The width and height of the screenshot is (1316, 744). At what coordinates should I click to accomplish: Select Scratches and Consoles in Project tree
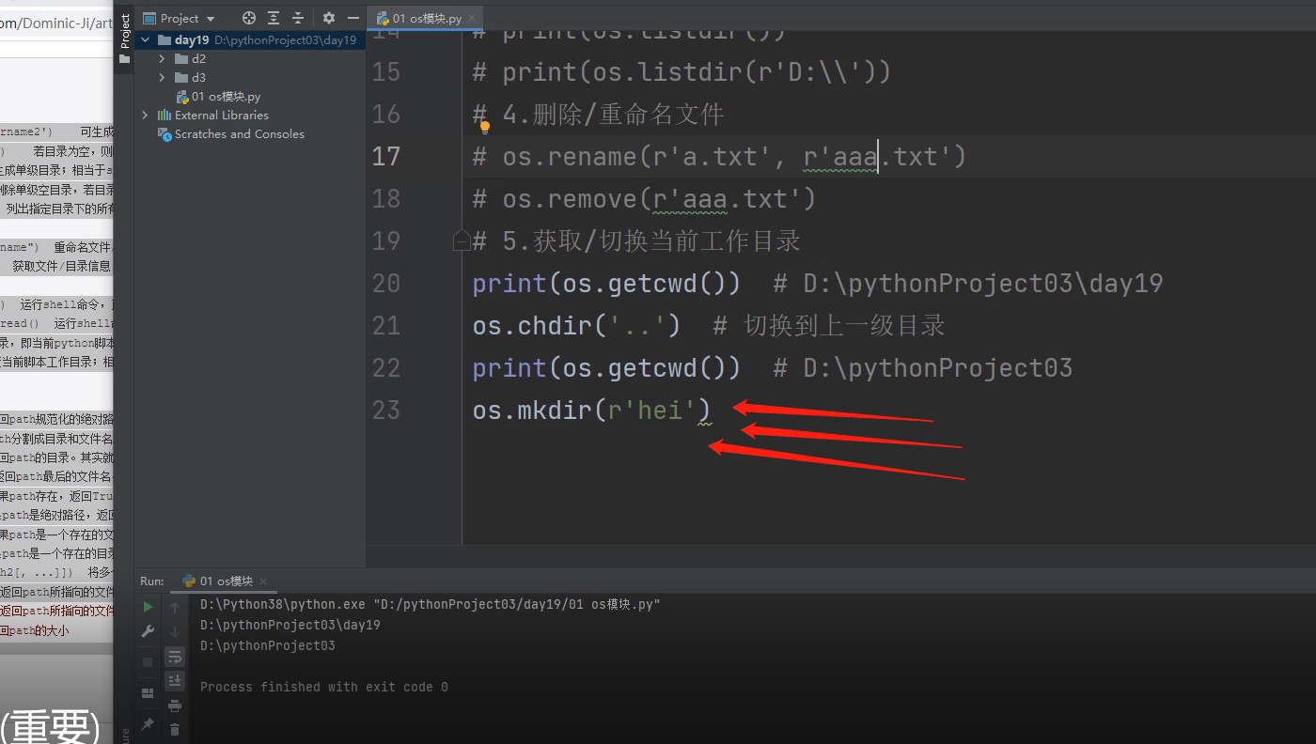click(240, 134)
